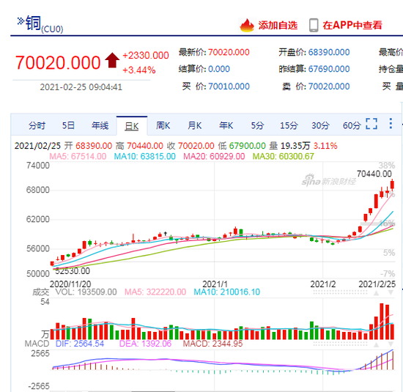Click the DEA: 1392.06 label
403x392 pixels.
pyautogui.click(x=145, y=344)
